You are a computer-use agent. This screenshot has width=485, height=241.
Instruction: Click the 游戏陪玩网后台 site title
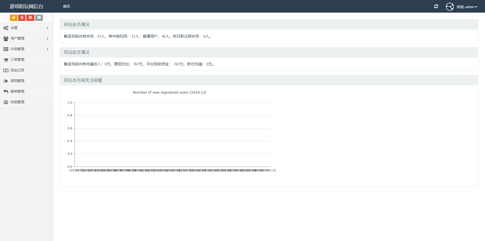(x=27, y=6)
